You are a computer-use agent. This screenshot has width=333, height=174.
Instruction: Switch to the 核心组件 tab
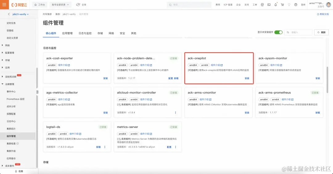coord(51,33)
